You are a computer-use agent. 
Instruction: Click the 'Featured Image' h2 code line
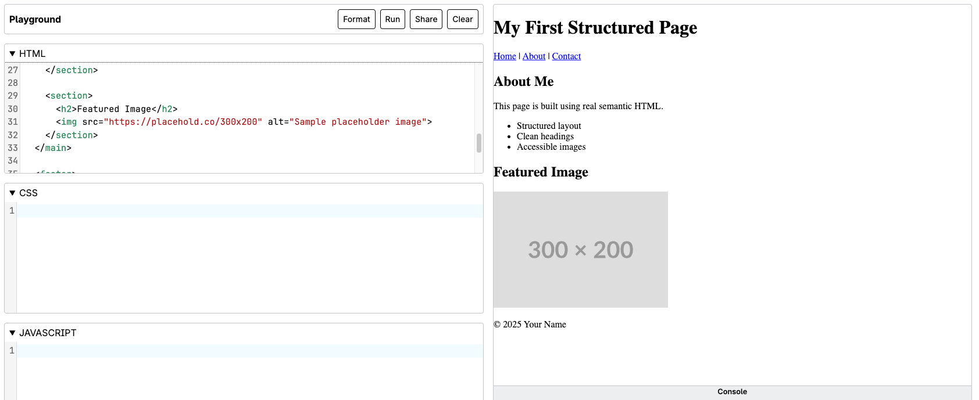[117, 109]
